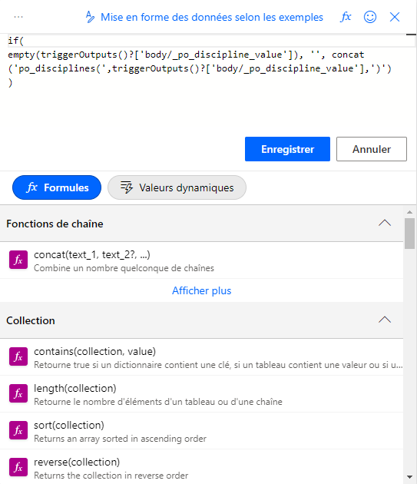Click the sort function fx icon
This screenshot has height=484, width=417.
coord(18,430)
